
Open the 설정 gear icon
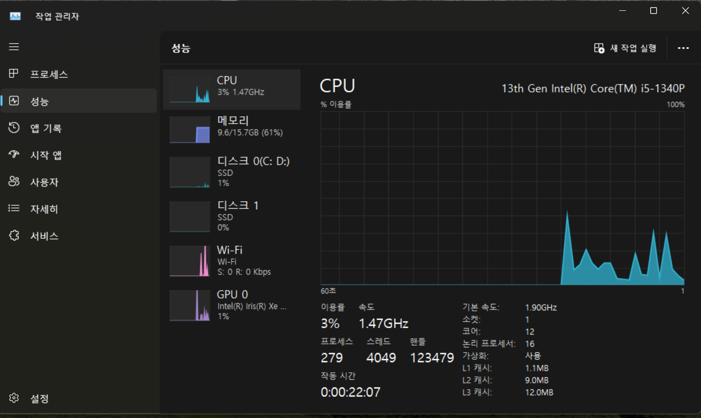click(x=14, y=398)
